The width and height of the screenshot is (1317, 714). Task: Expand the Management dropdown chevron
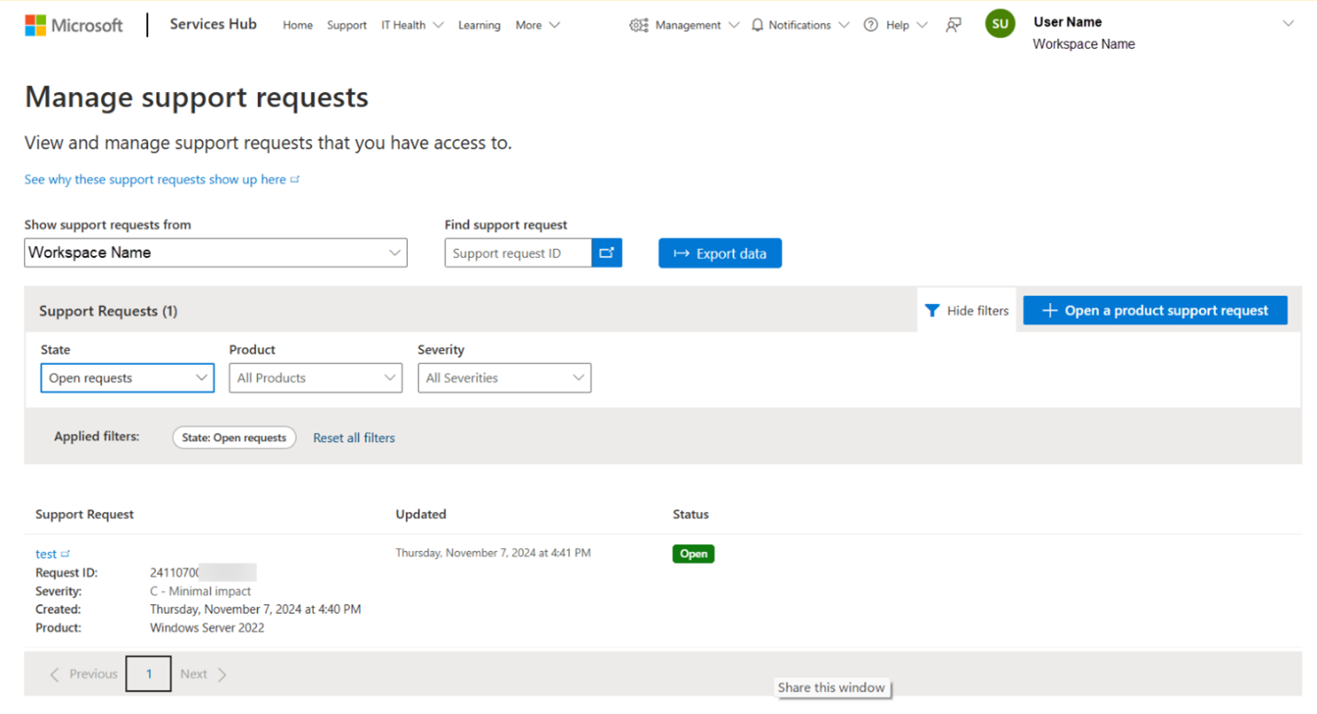[733, 25]
